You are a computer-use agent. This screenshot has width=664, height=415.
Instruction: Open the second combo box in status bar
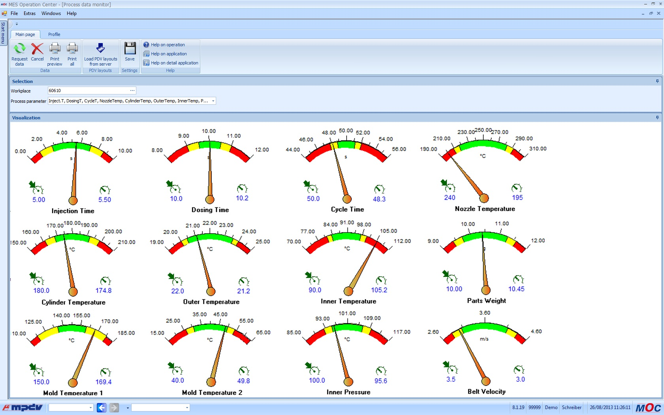click(160, 407)
